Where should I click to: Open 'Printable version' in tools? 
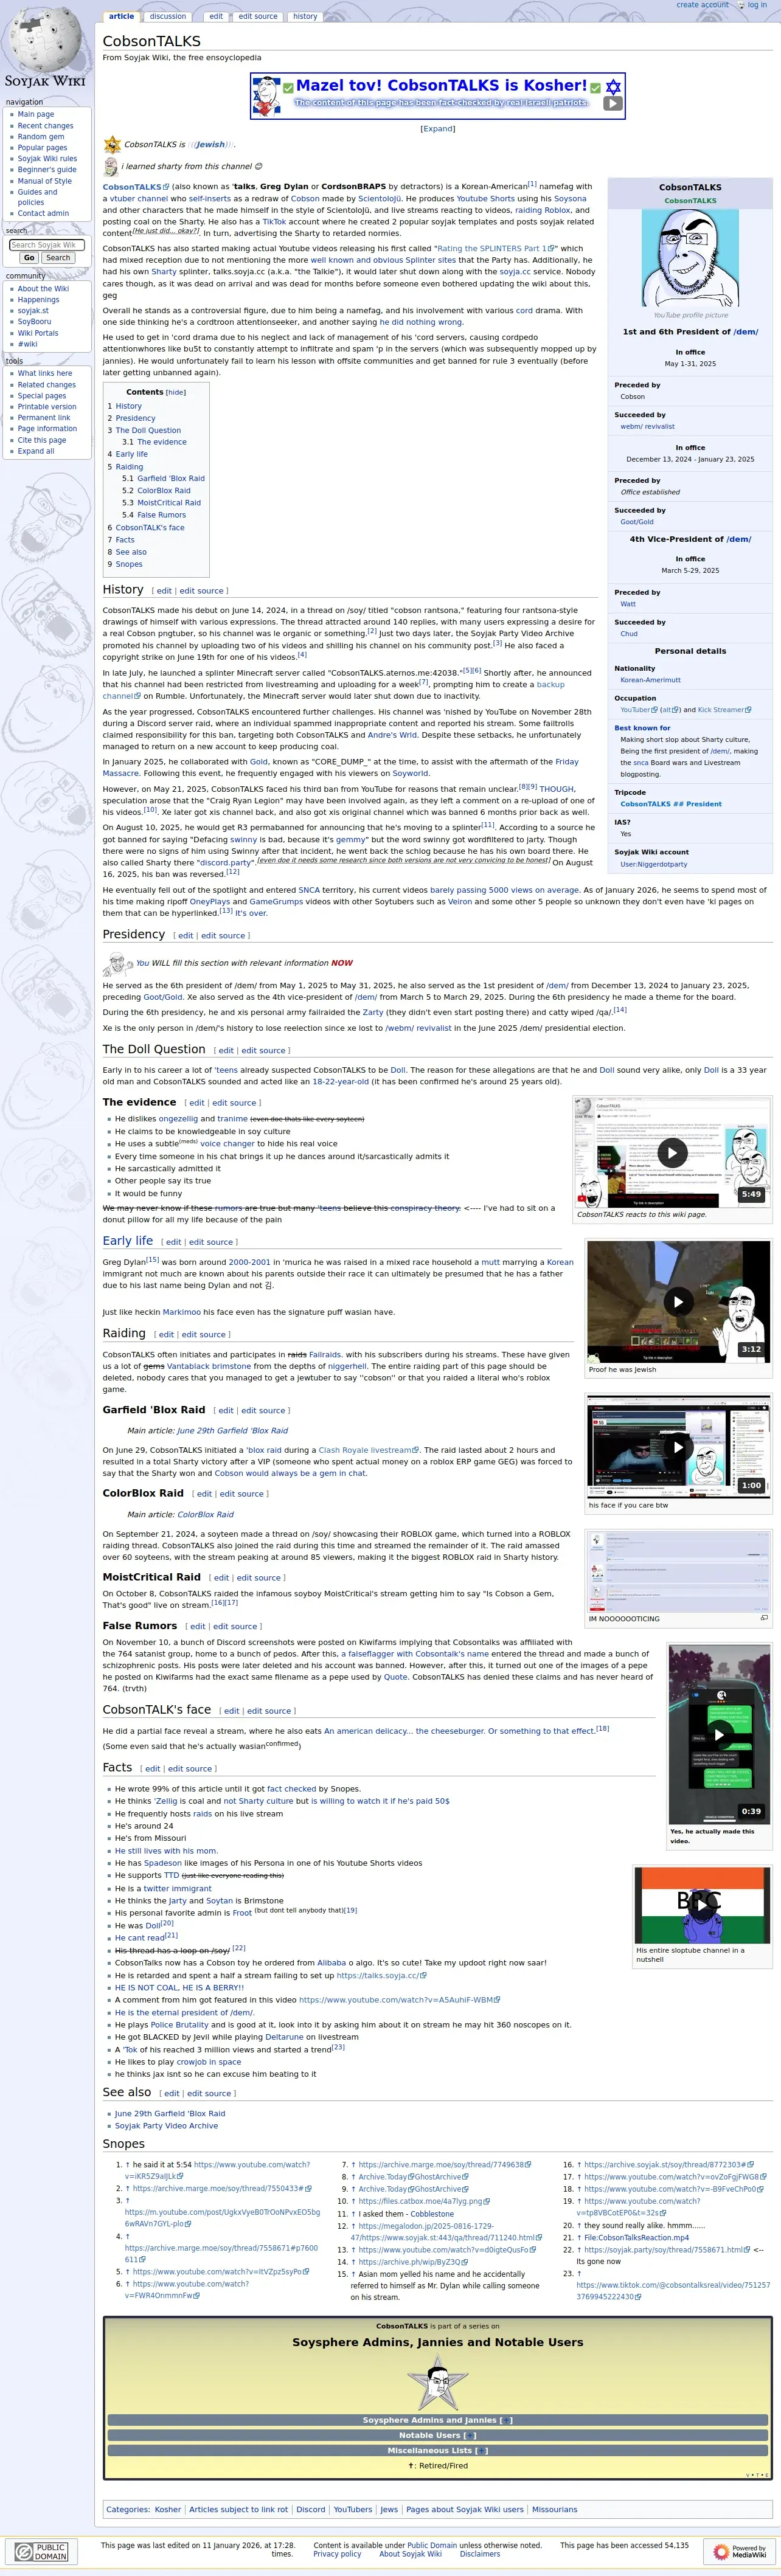tap(47, 406)
